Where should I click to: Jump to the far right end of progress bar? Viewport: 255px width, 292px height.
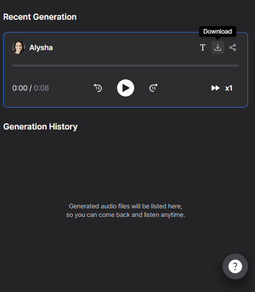(x=238, y=66)
